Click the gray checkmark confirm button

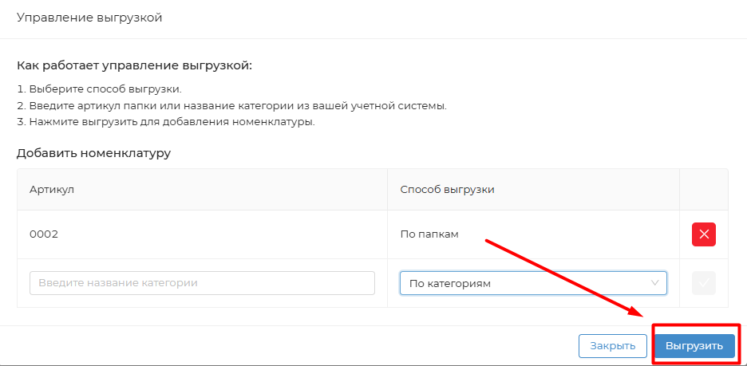point(703,283)
